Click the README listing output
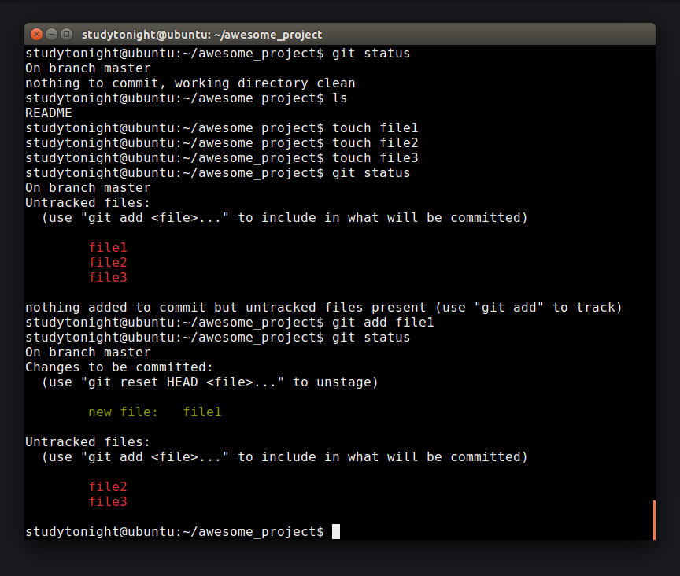 pos(49,113)
